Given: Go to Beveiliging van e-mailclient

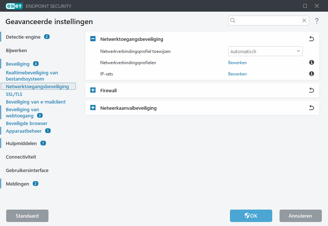Looking at the screenshot, I should click(x=36, y=102).
